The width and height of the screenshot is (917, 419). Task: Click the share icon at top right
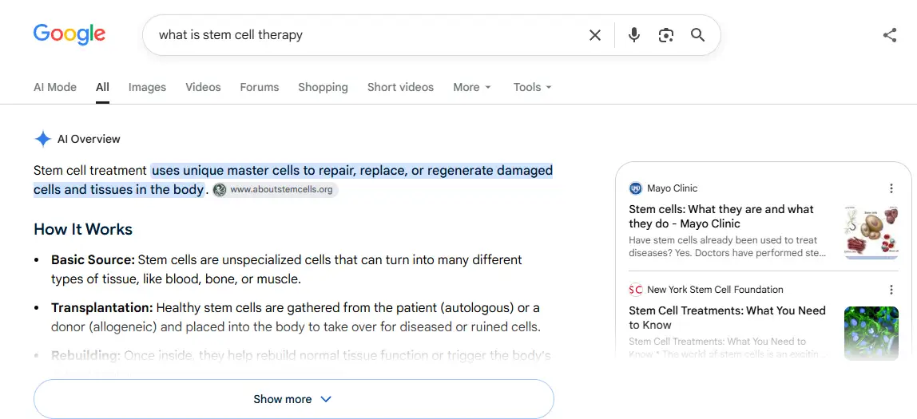tap(890, 35)
